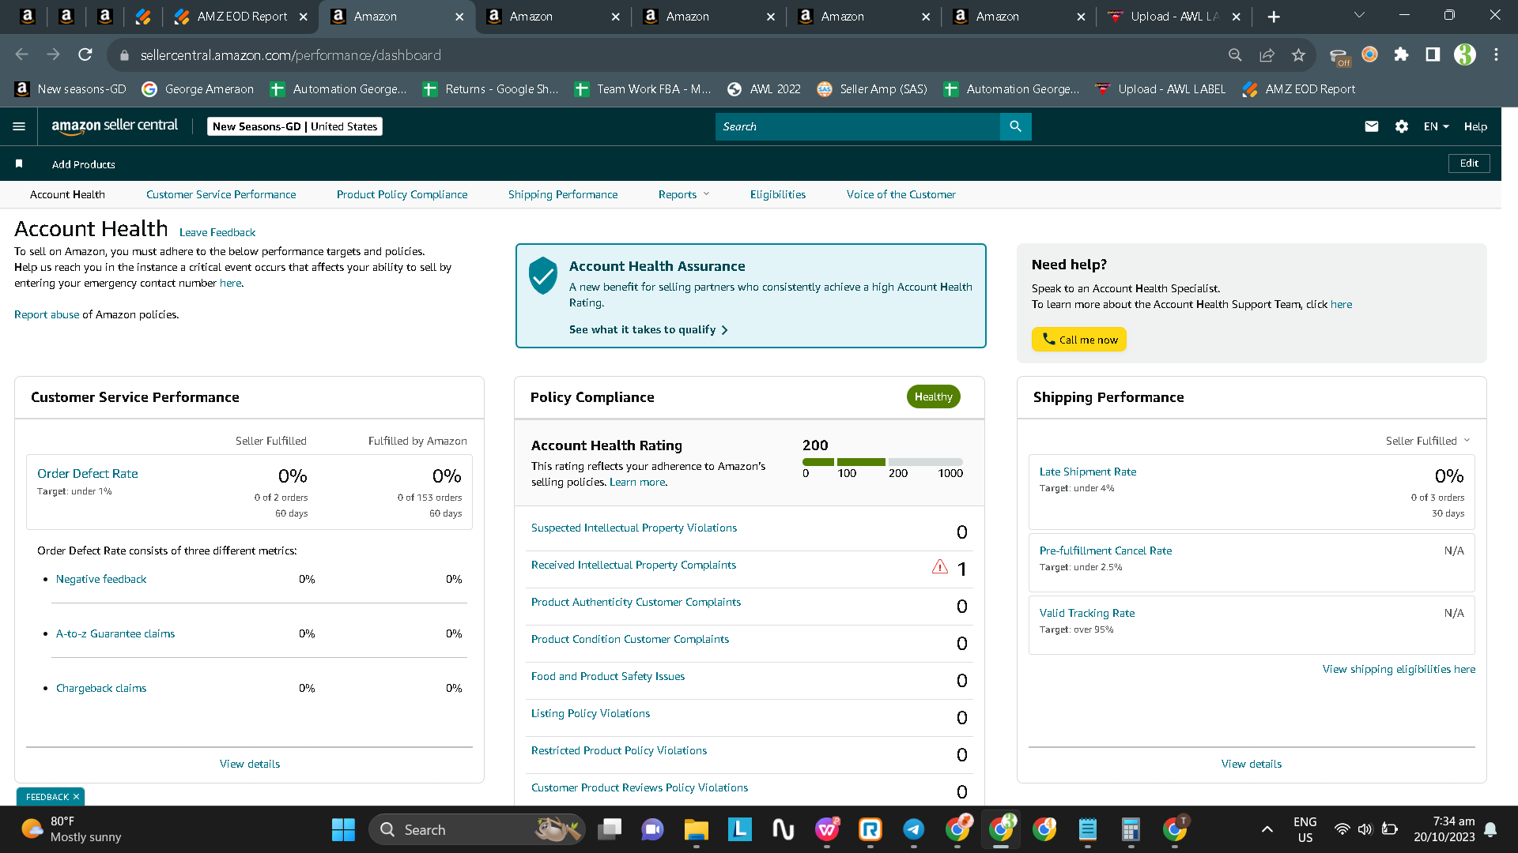
Task: Open the messages envelope icon
Action: [1372, 126]
